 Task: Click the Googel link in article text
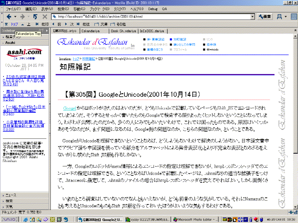click(x=69, y=109)
